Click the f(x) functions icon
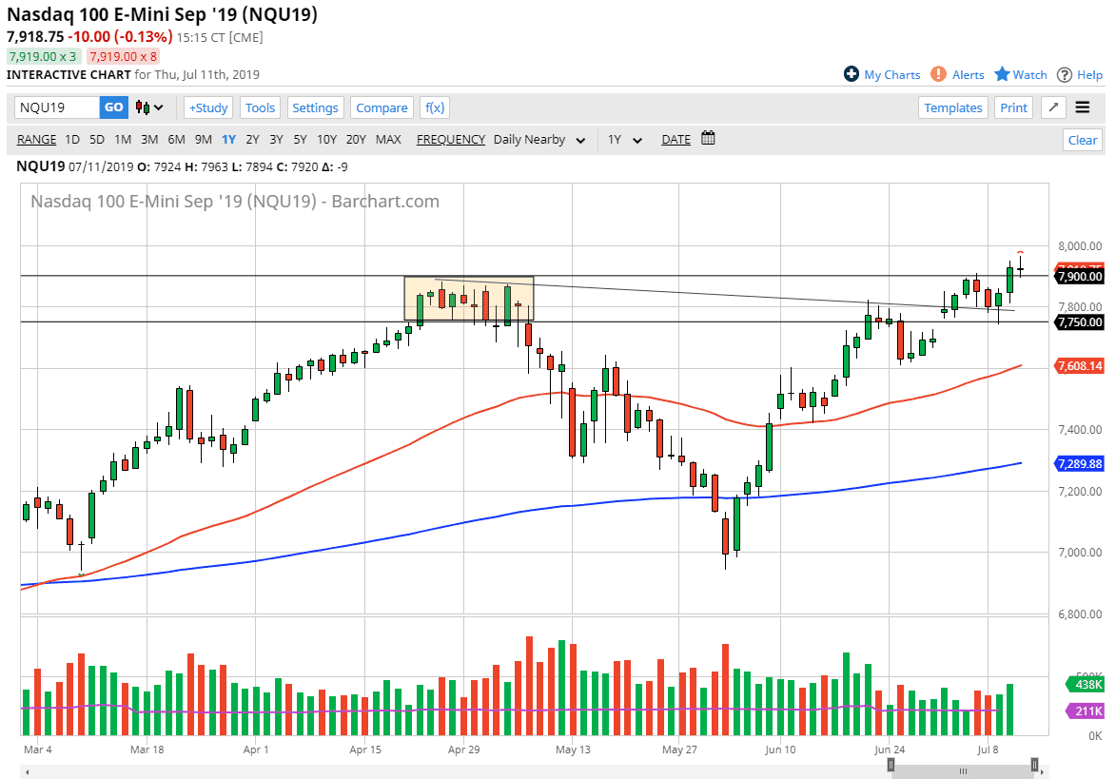Image resolution: width=1116 pixels, height=779 pixels. pos(434,107)
